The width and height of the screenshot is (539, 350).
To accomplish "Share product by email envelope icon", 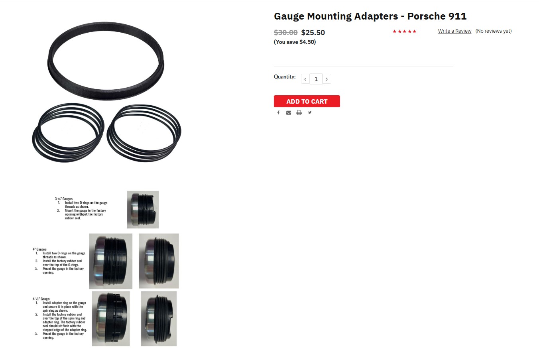I will pos(289,113).
